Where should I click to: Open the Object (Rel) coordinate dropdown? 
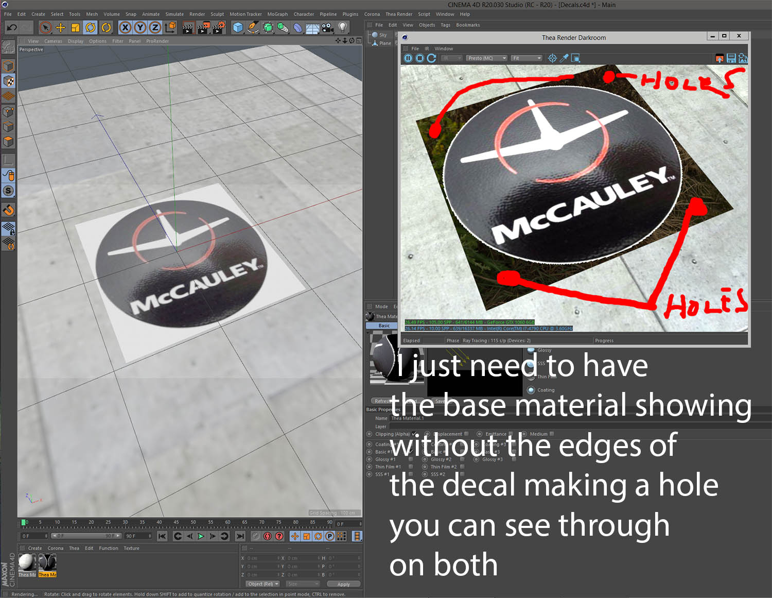pyautogui.click(x=263, y=584)
